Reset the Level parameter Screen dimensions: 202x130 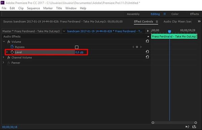click(147, 51)
